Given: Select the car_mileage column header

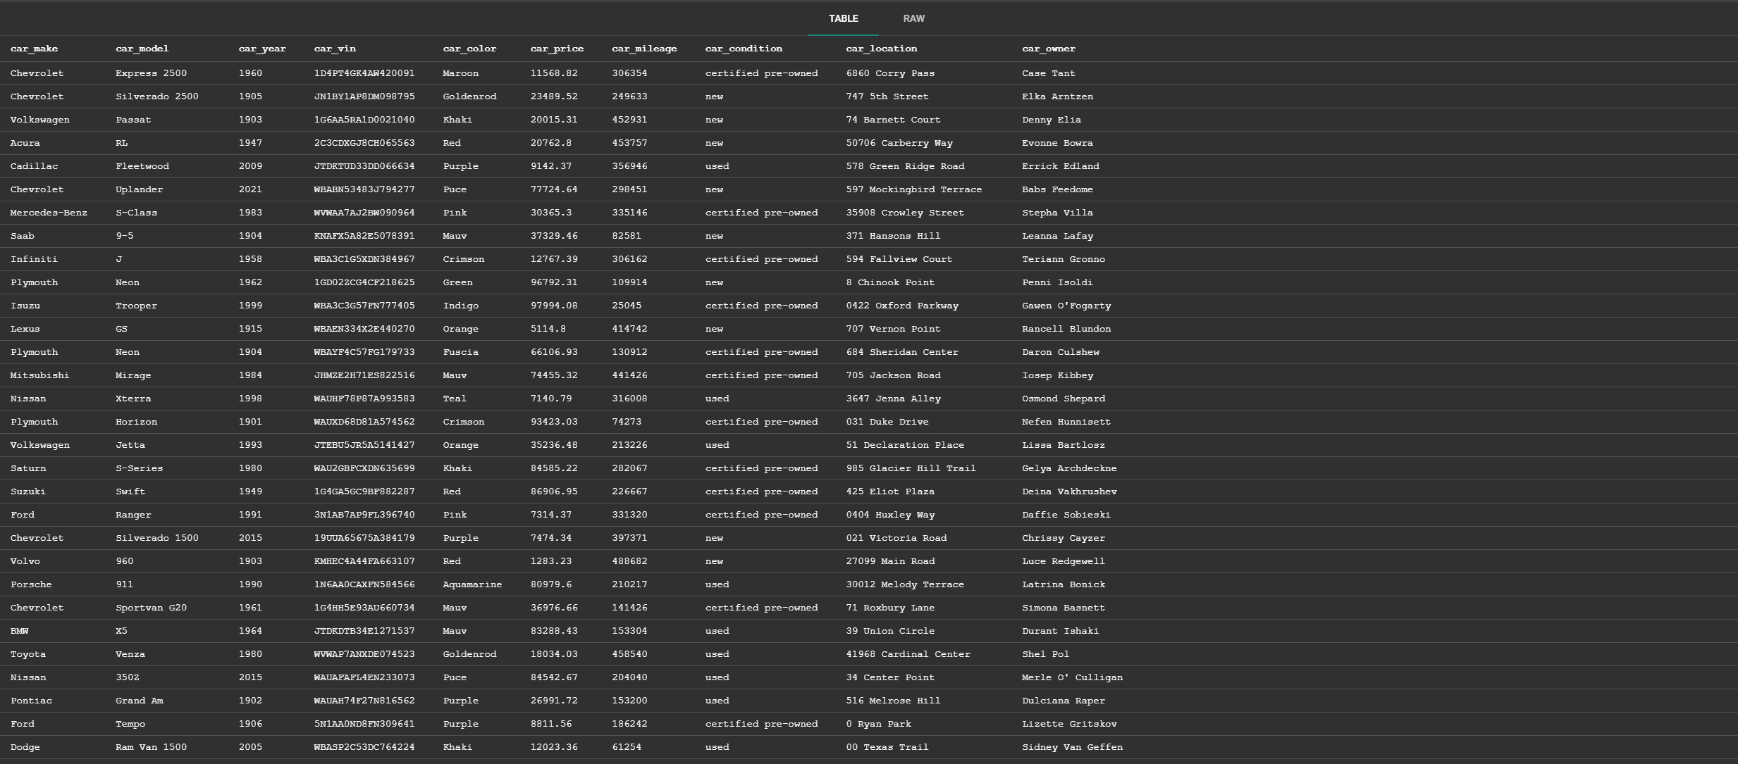Looking at the screenshot, I should [644, 49].
